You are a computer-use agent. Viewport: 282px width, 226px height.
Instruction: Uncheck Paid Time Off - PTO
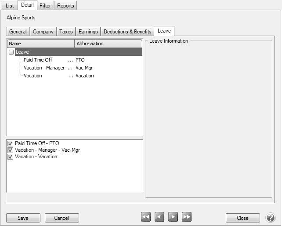(x=11, y=143)
